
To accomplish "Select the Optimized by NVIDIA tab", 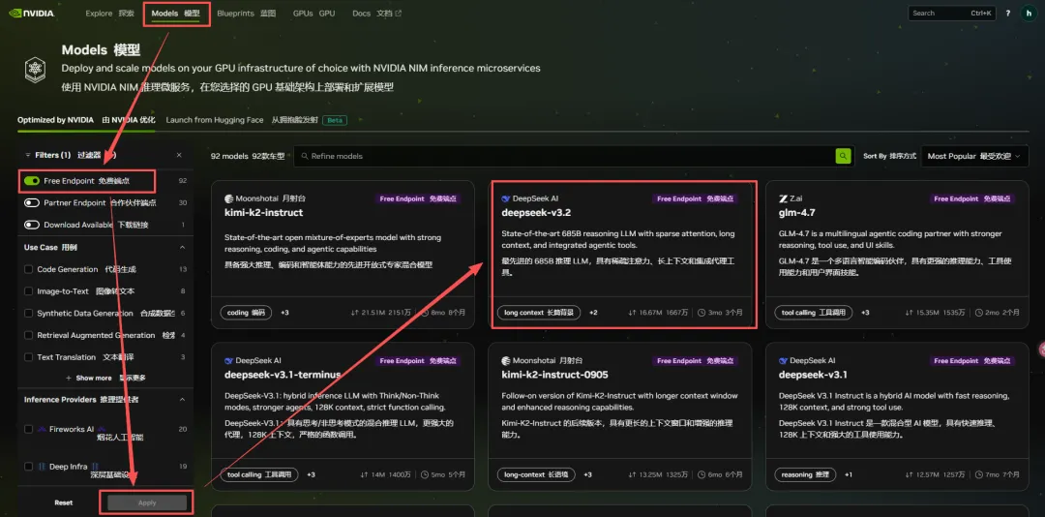I will click(x=86, y=120).
